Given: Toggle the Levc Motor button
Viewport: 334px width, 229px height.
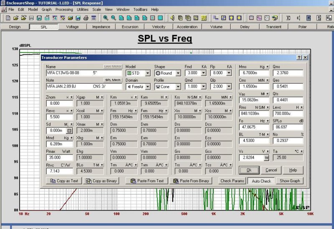Looking at the screenshot, I should coord(113,67).
